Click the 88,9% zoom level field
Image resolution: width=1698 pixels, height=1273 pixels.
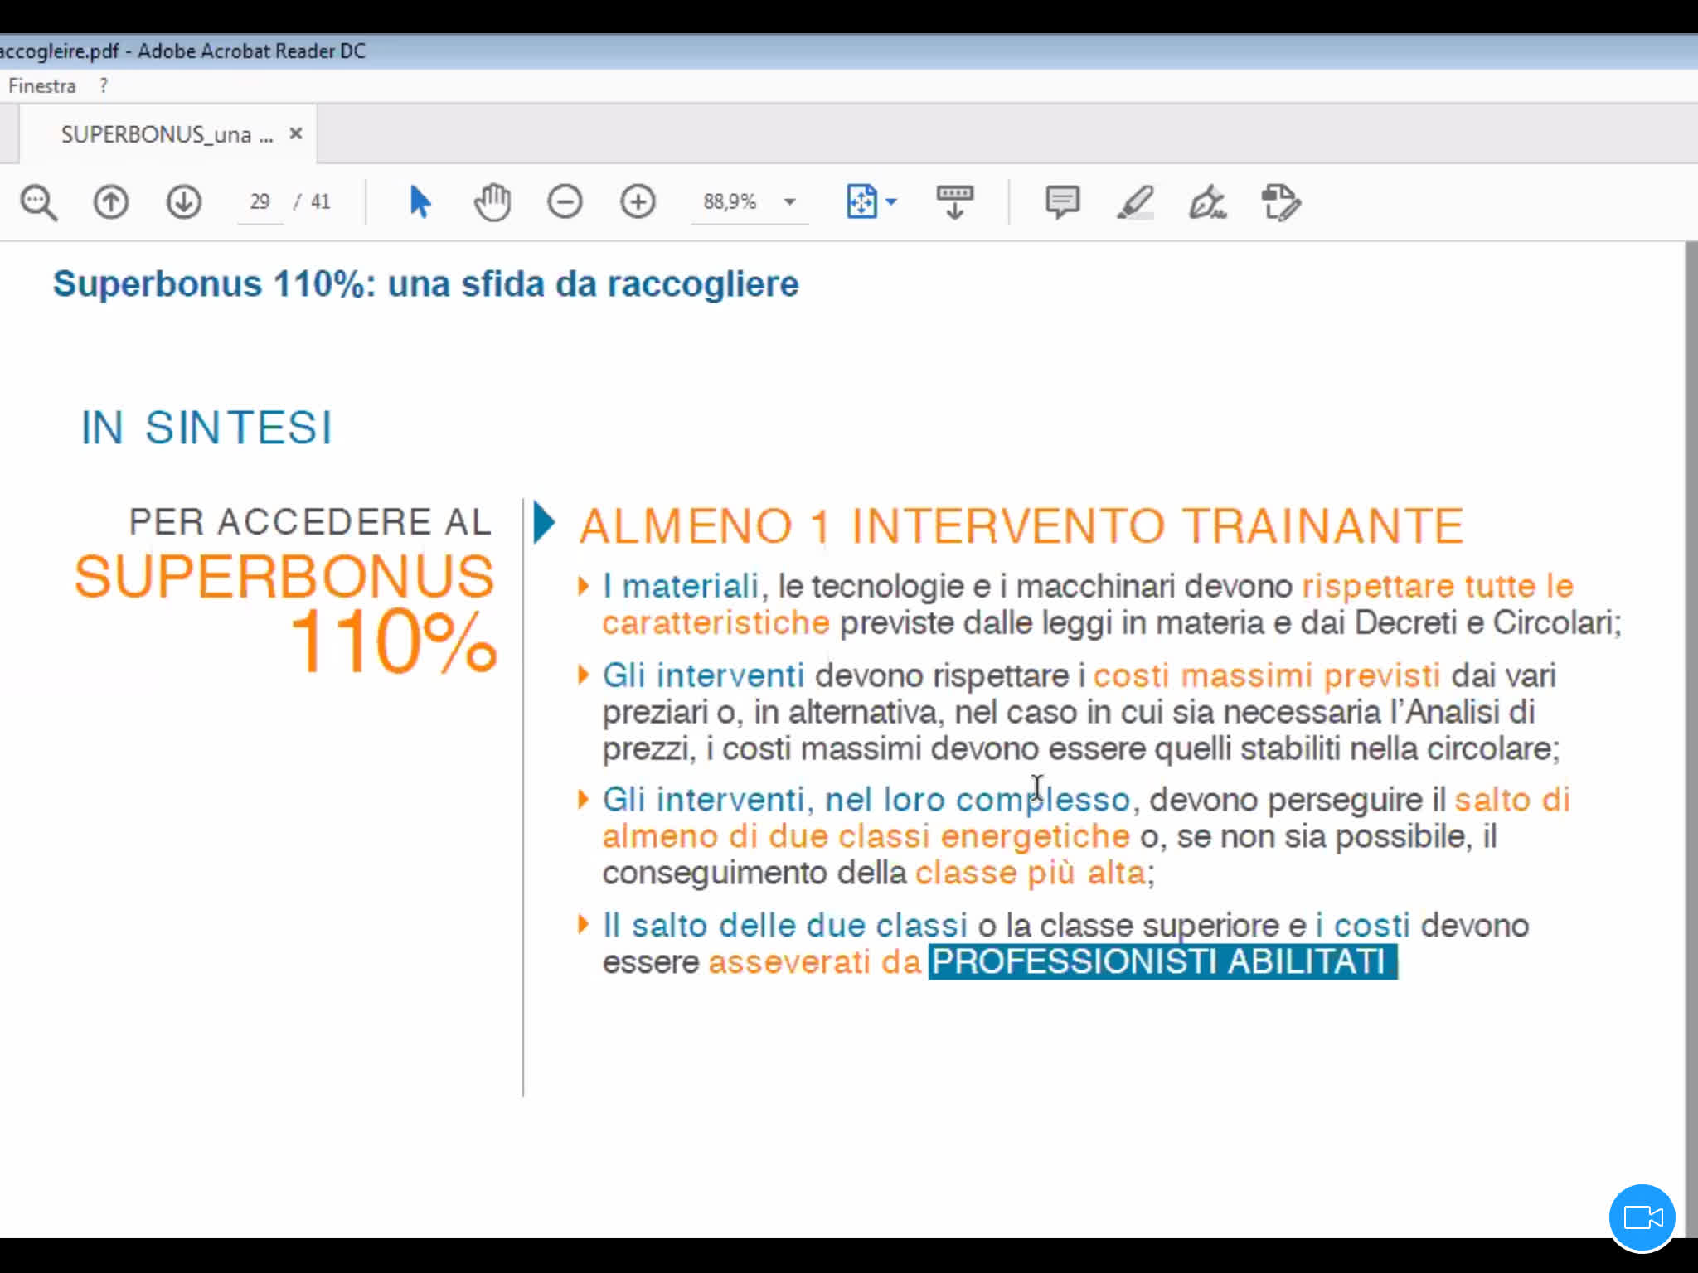[730, 201]
